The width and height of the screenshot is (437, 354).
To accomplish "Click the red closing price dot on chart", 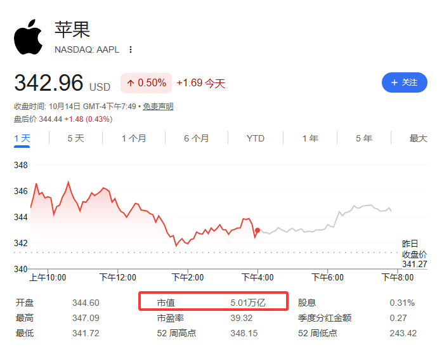I will pos(258,230).
